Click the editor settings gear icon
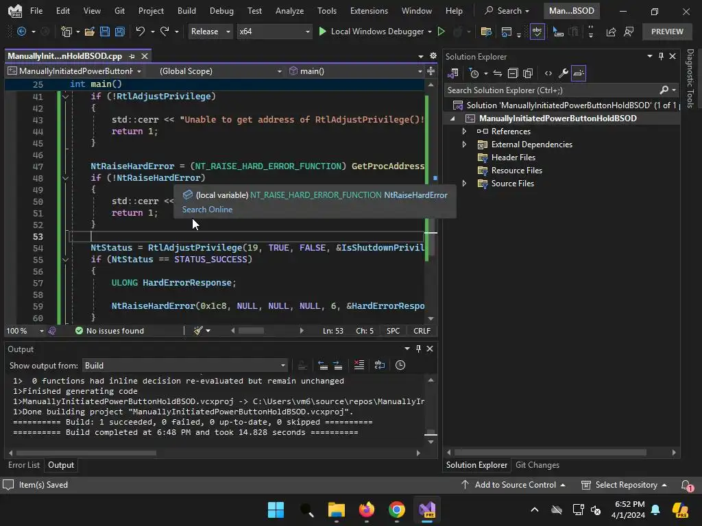 click(433, 56)
